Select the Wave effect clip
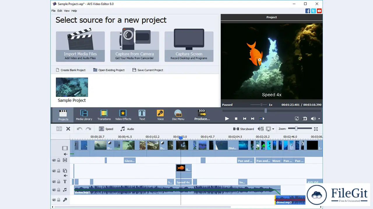Image resolution: width=373 pixels, height=209 pixels. click(x=276, y=161)
